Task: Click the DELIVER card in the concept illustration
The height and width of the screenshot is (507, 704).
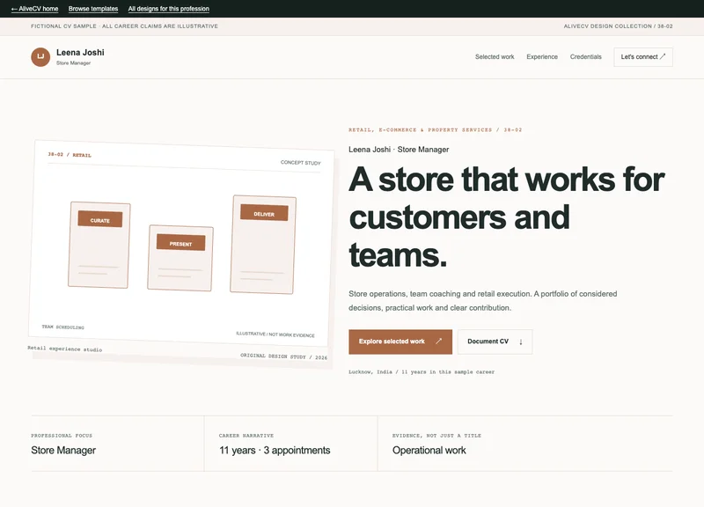Action: (x=263, y=245)
